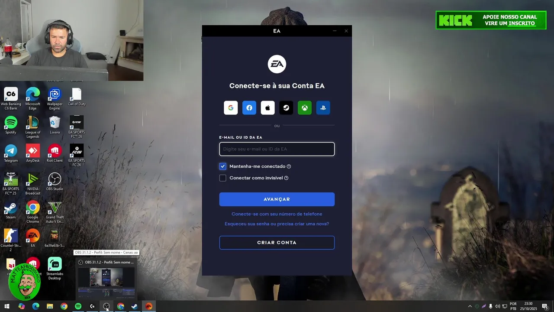Image resolution: width=554 pixels, height=312 pixels.
Task: Open Spotify from the taskbar
Action: (78, 306)
